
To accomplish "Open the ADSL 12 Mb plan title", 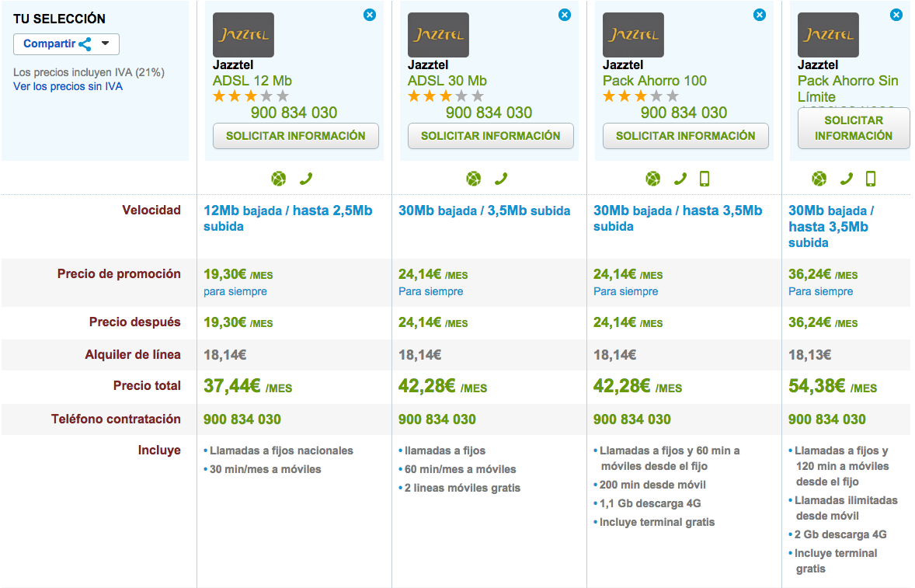I will 252,81.
